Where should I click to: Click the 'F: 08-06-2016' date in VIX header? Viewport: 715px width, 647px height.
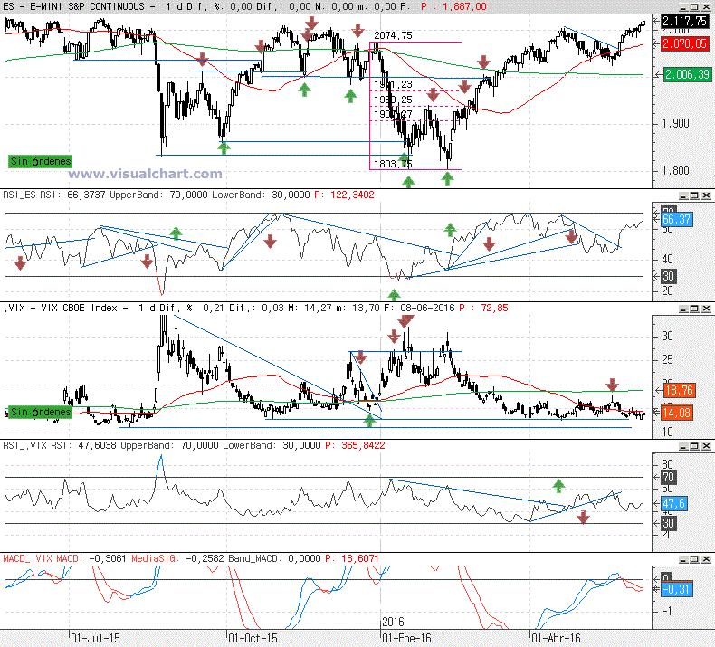coord(419,308)
